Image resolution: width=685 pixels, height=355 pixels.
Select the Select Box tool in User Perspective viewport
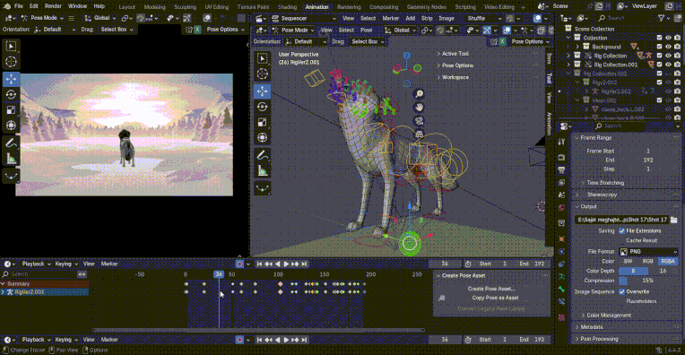(x=262, y=58)
